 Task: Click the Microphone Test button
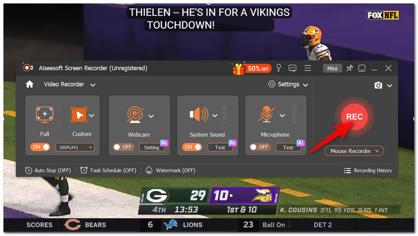coord(288,148)
